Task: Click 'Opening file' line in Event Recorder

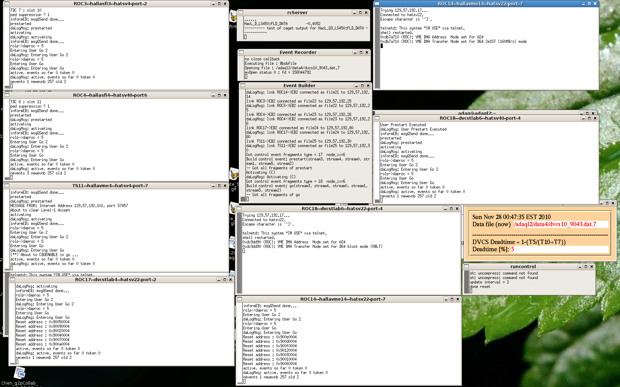Action: click(x=292, y=68)
